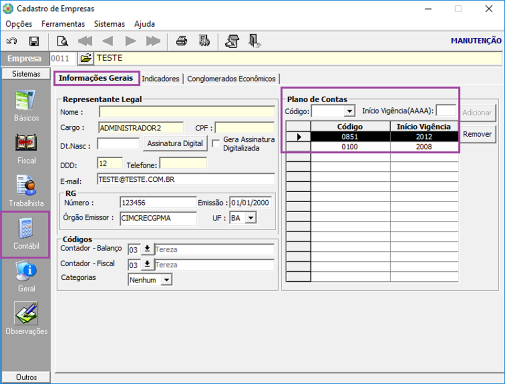This screenshot has height=384, width=505.
Task: Select grid cell with year 2012
Action: pos(424,137)
